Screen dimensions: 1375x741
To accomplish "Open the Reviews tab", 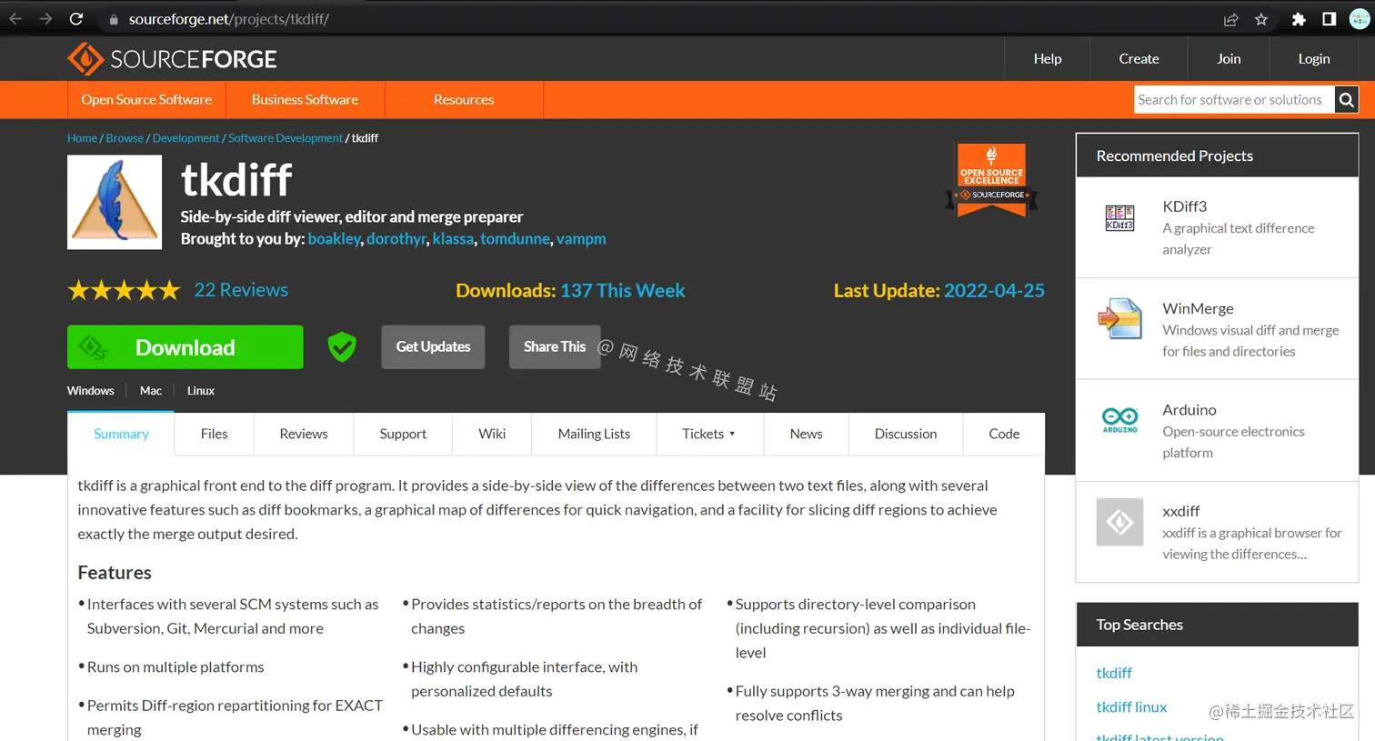I will coord(304,435).
